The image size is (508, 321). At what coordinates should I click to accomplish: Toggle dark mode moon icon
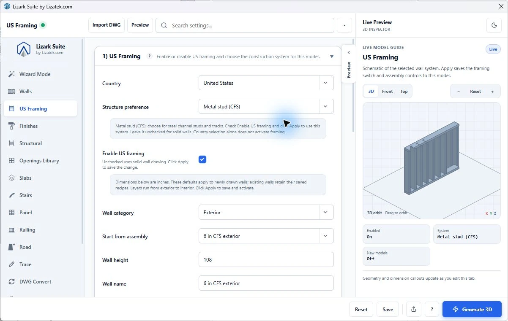click(x=494, y=25)
